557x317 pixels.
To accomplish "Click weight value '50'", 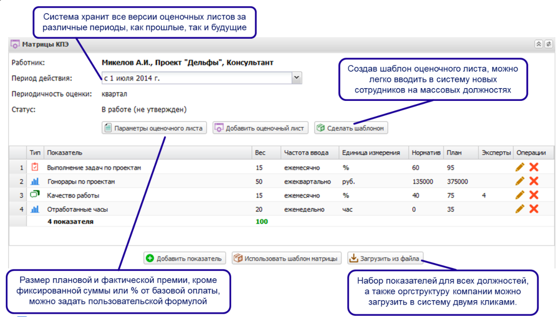I will [x=259, y=182].
